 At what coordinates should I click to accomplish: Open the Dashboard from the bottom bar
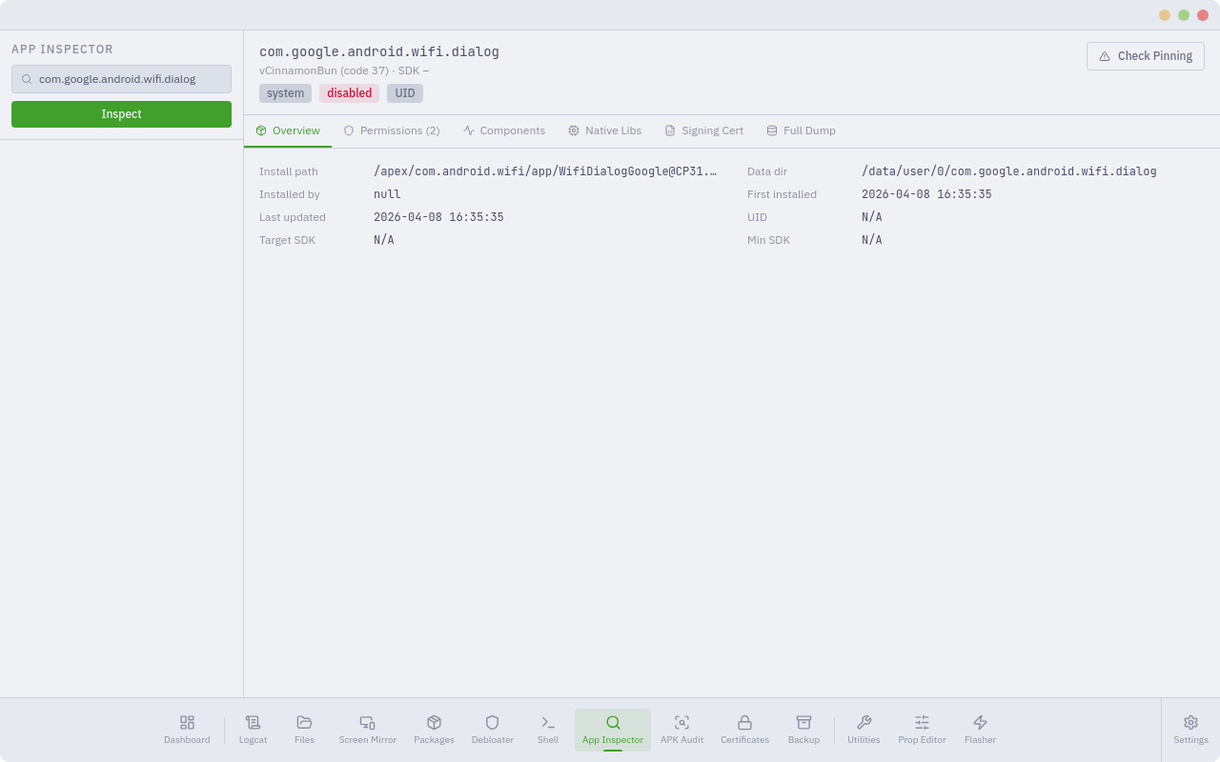187,730
